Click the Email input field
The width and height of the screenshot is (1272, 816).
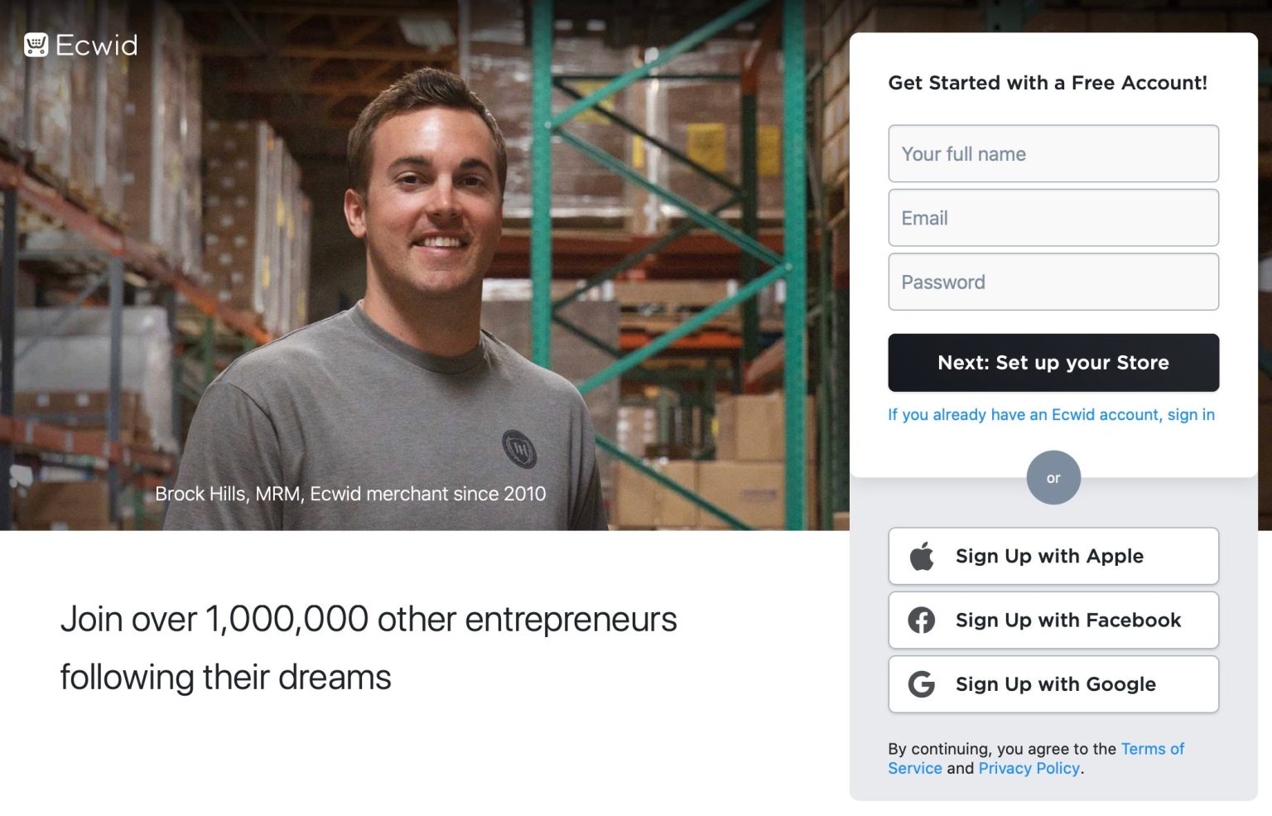click(1053, 217)
